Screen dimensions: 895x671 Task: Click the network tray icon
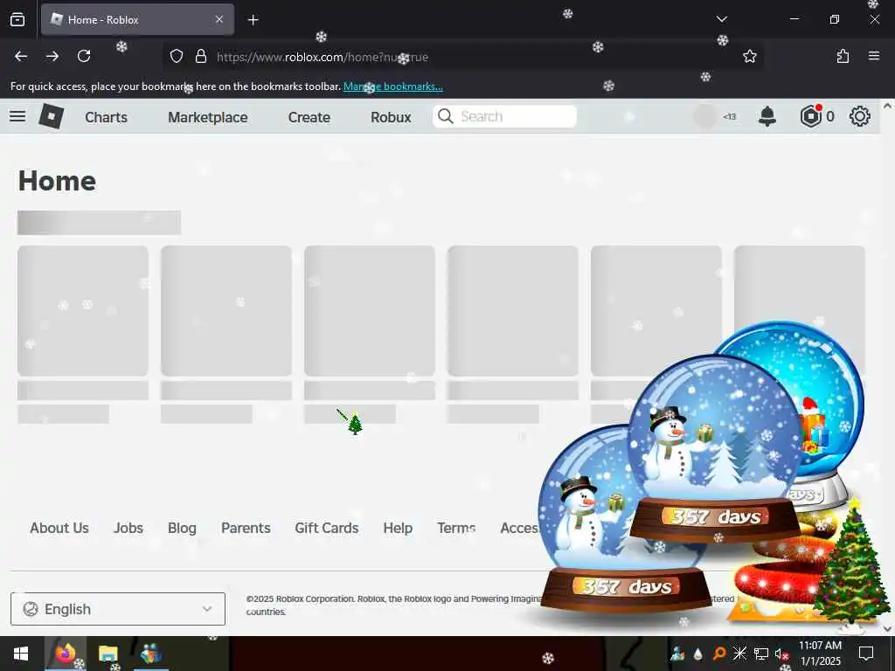pos(760,654)
